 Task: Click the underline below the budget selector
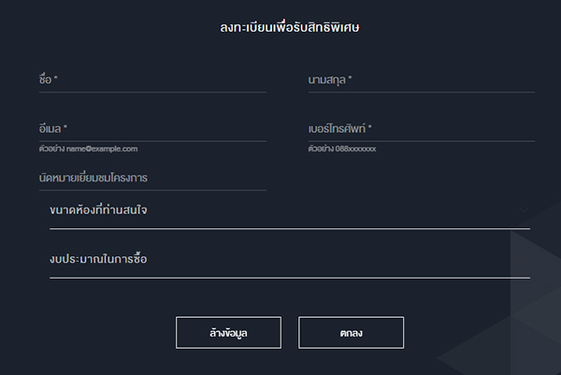289,278
